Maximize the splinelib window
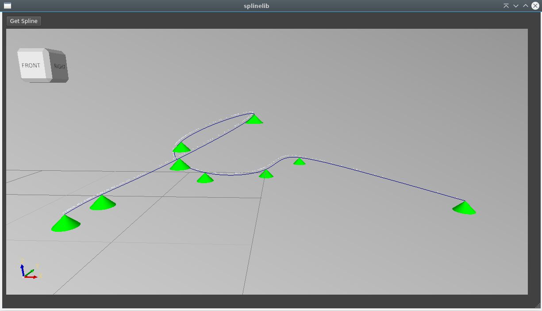This screenshot has width=542, height=311. click(x=526, y=6)
